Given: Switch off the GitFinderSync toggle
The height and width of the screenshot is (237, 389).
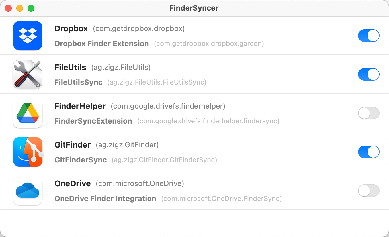Looking at the screenshot, I should pyautogui.click(x=368, y=152).
